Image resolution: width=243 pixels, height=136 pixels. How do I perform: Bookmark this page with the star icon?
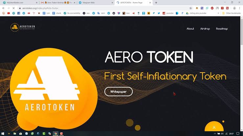pos(190,8)
